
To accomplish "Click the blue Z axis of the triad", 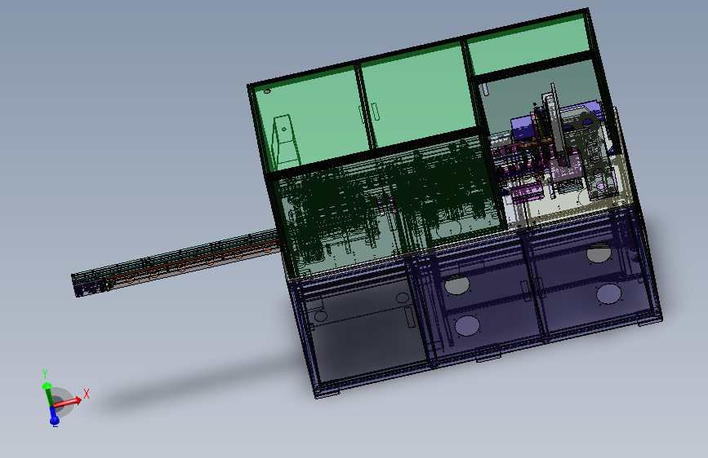I will coord(54,415).
